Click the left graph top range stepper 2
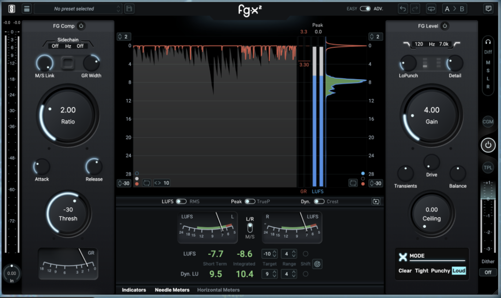Screen dimensions: 501x298 pos(124,37)
